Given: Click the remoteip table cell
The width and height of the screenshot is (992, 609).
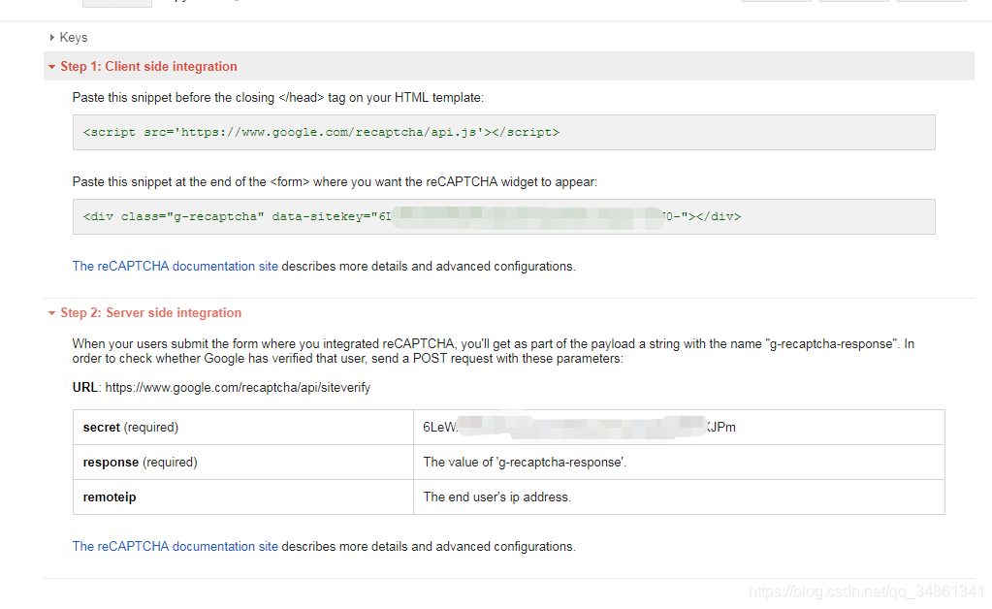Looking at the screenshot, I should 243,497.
